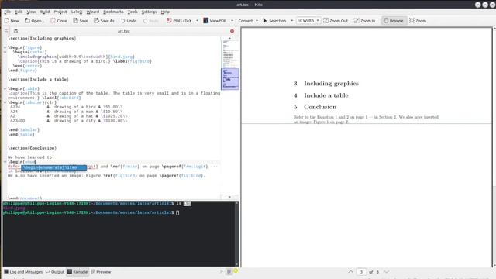The height and width of the screenshot is (279, 496).
Task: Collapse the \begin{center} fold marker
Action: [x=5, y=52]
